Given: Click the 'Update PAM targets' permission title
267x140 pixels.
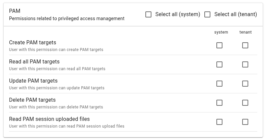Looking at the screenshot, I should tap(33, 81).
